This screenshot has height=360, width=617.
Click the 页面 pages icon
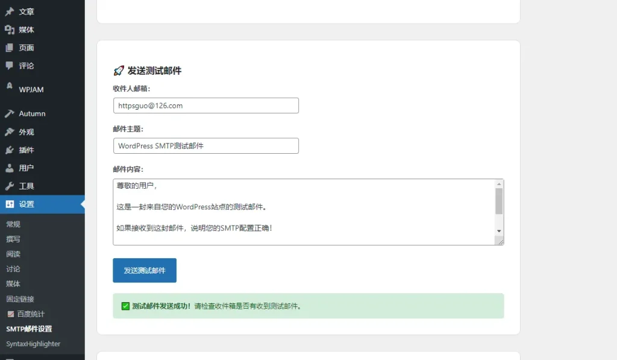10,48
